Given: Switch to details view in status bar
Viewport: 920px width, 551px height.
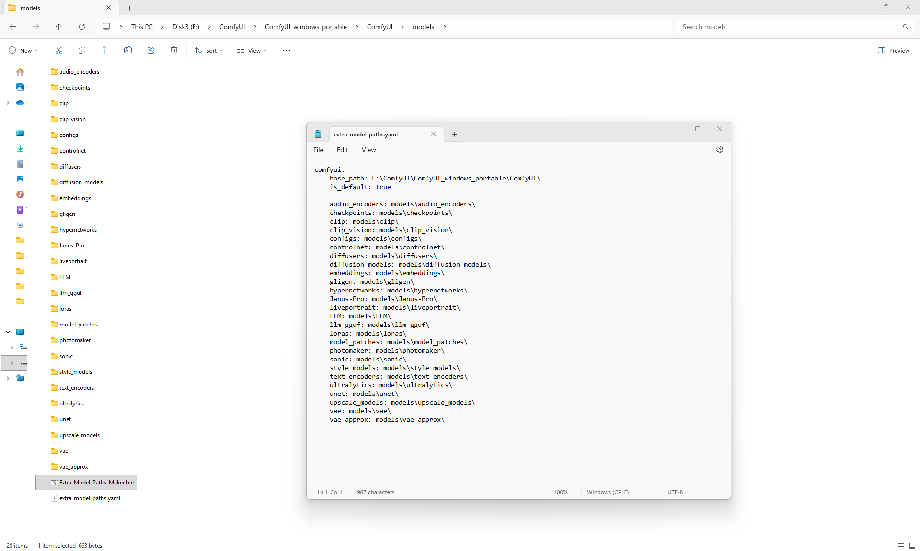Looking at the screenshot, I should point(900,545).
